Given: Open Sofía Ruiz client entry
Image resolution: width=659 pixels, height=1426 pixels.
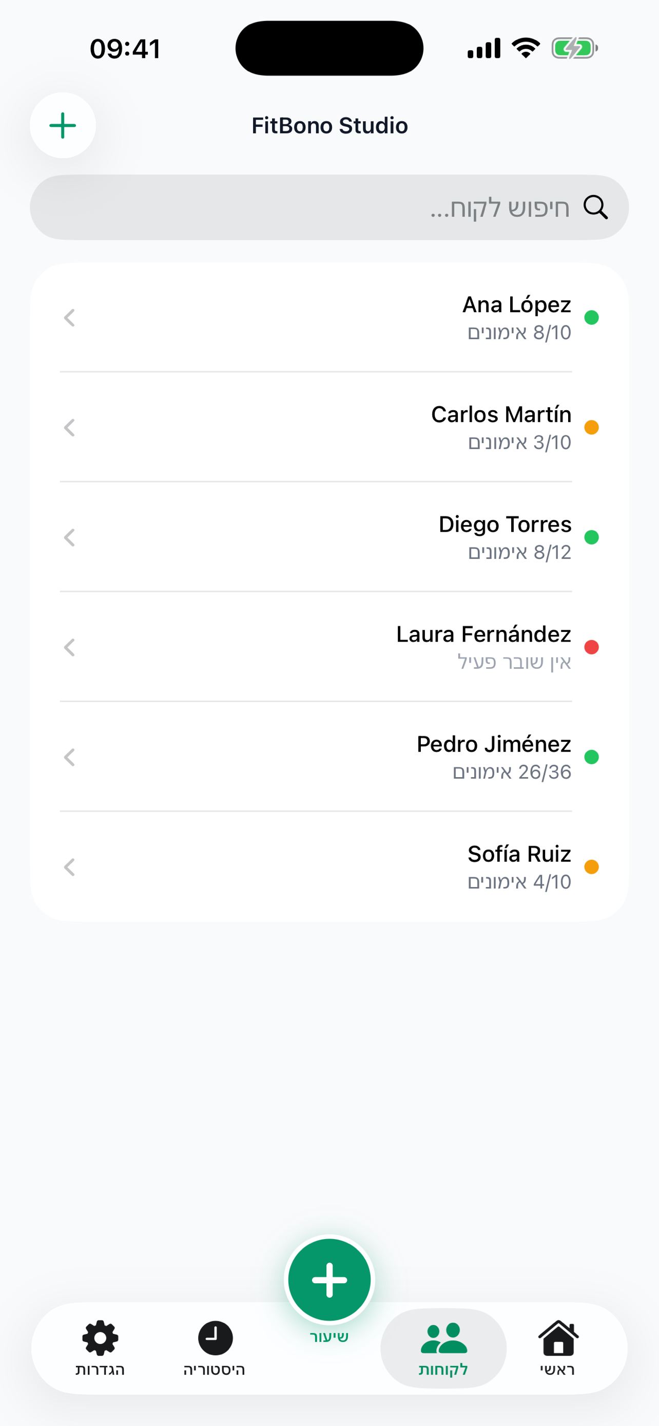Looking at the screenshot, I should 518,867.
